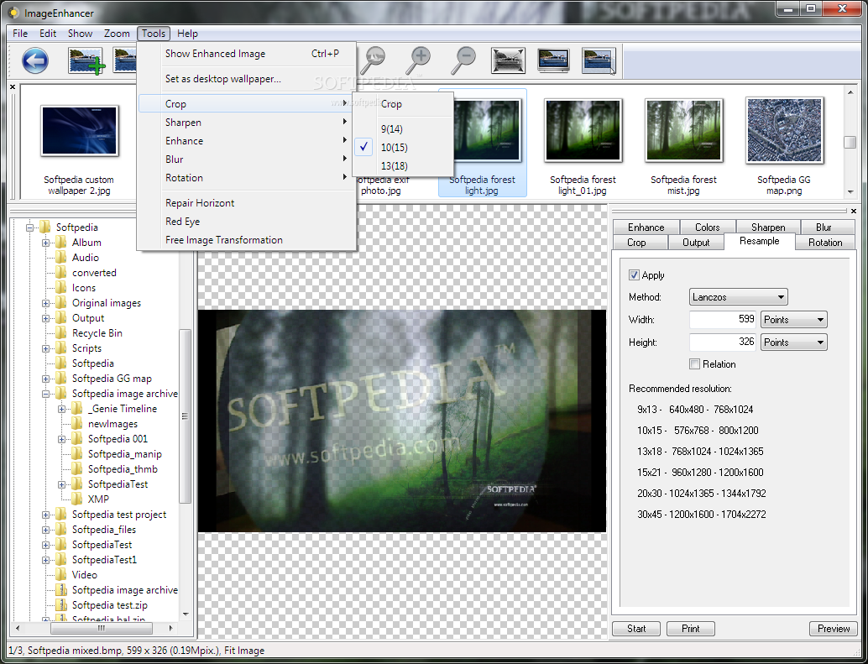Close the right settings panel
Screen dimensions: 868x664
854,211
